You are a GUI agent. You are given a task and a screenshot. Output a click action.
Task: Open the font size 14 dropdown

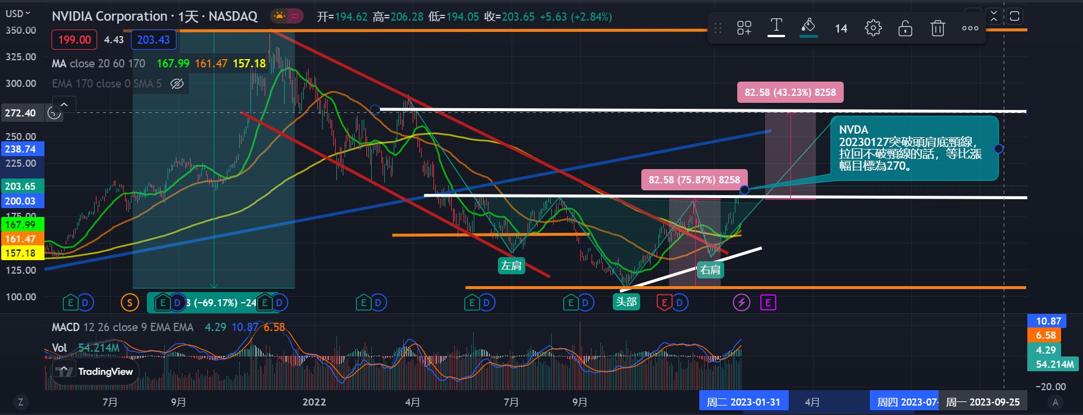point(841,28)
